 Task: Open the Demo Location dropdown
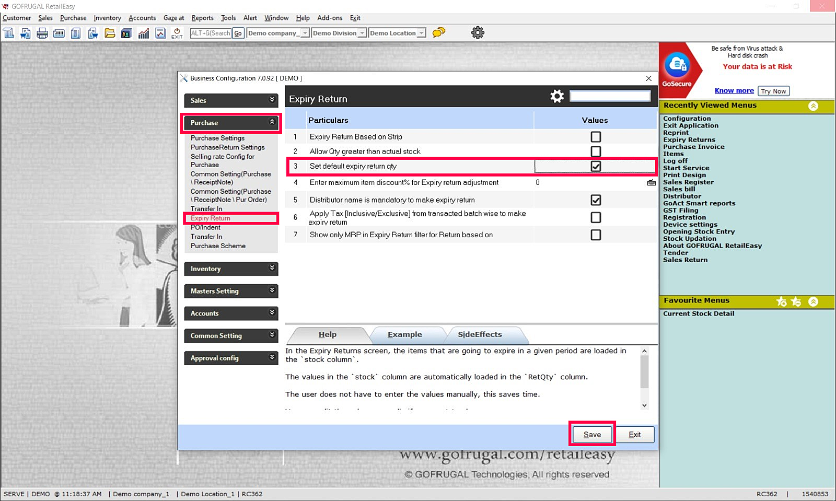(421, 33)
